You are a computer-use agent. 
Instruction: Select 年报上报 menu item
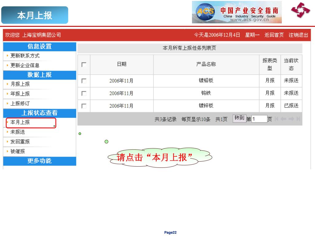[x=20, y=94]
